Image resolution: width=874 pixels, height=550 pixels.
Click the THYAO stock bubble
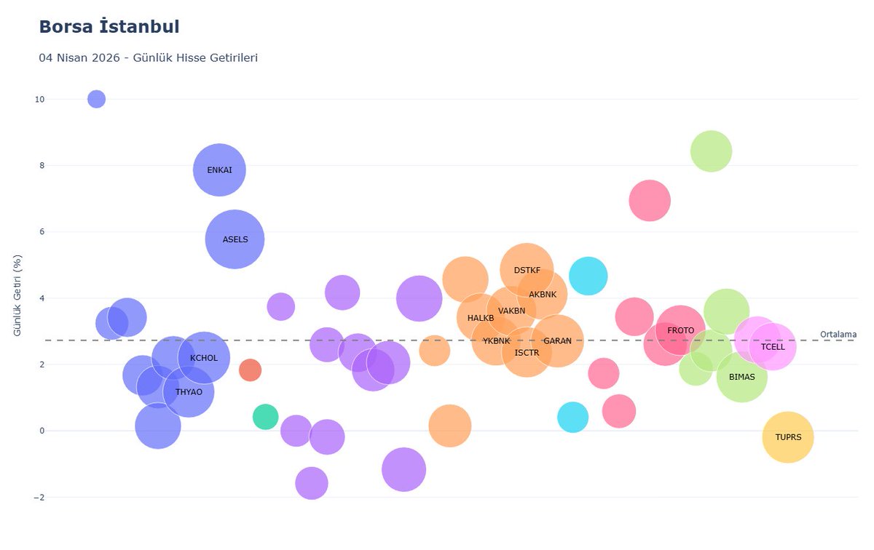[189, 392]
